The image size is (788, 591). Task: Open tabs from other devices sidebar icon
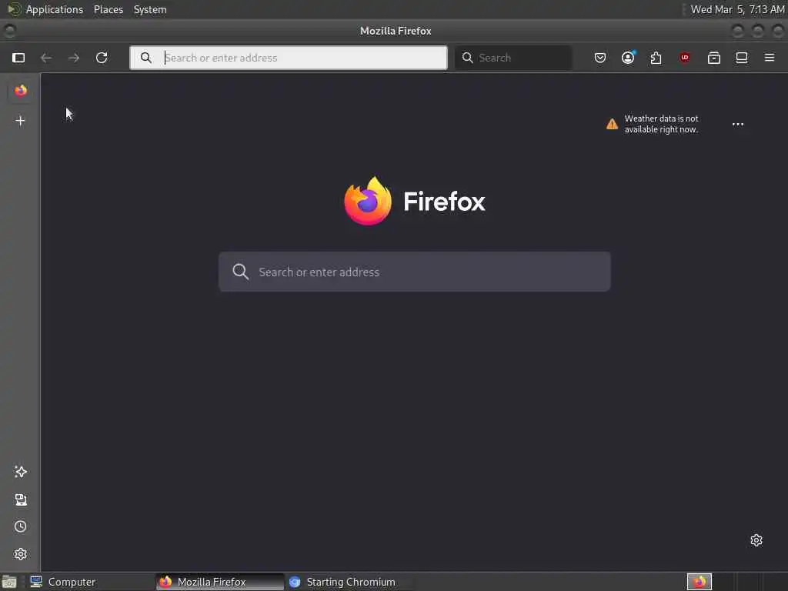[x=21, y=499]
